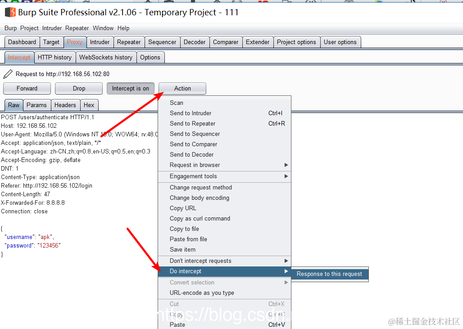
Task: Open the WebSockets history sub-tab
Action: [x=106, y=58]
